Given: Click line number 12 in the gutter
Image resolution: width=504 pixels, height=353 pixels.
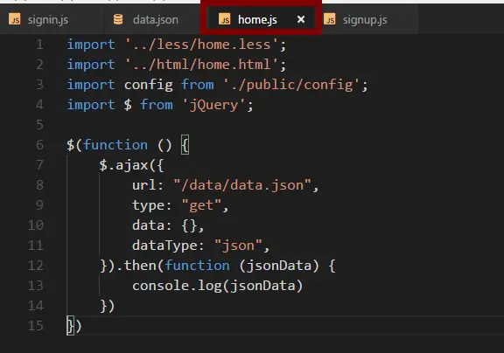Looking at the screenshot, I should tap(35, 266).
